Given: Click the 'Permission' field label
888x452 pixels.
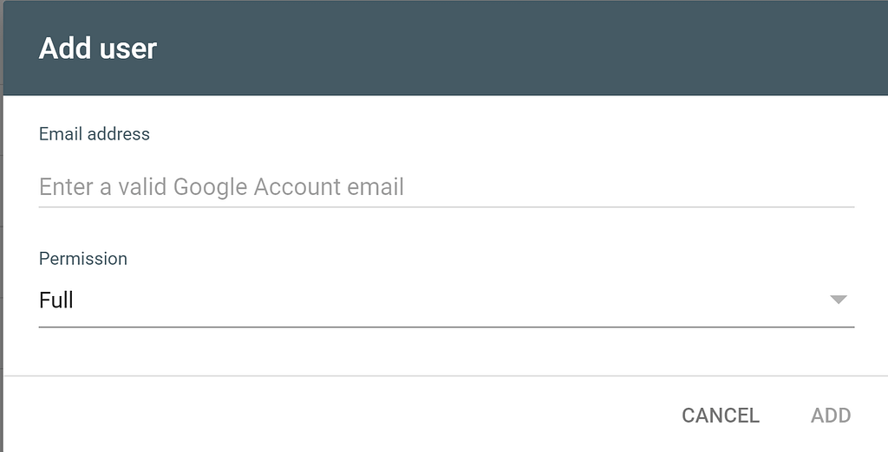Looking at the screenshot, I should pos(83,259).
